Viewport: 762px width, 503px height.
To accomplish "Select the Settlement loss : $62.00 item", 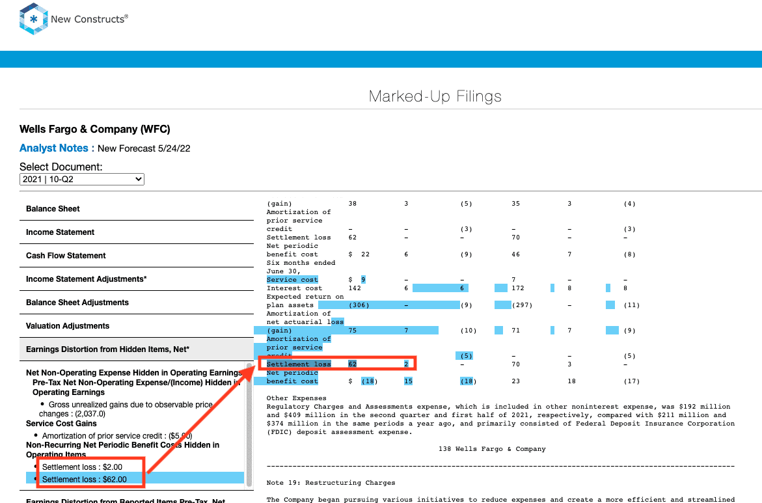I will [x=84, y=479].
